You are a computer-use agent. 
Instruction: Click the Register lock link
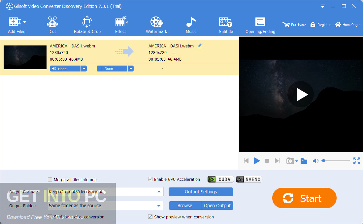pos(320,25)
